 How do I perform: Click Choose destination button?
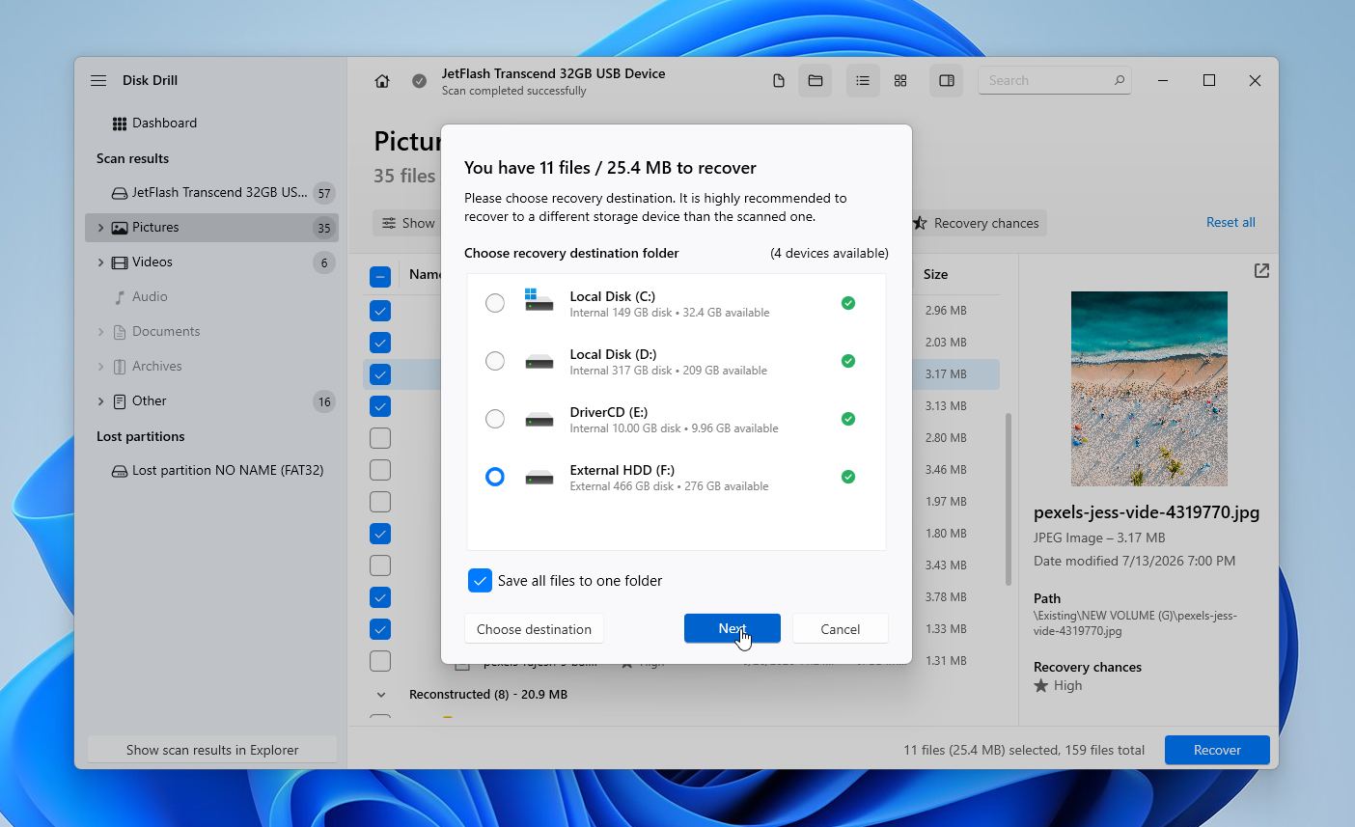pyautogui.click(x=534, y=628)
